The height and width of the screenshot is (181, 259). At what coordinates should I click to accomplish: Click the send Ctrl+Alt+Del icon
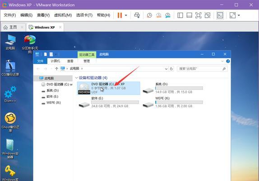137,15
